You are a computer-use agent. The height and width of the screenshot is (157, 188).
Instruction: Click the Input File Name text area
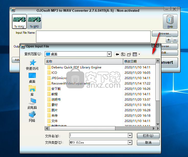click(93, 37)
